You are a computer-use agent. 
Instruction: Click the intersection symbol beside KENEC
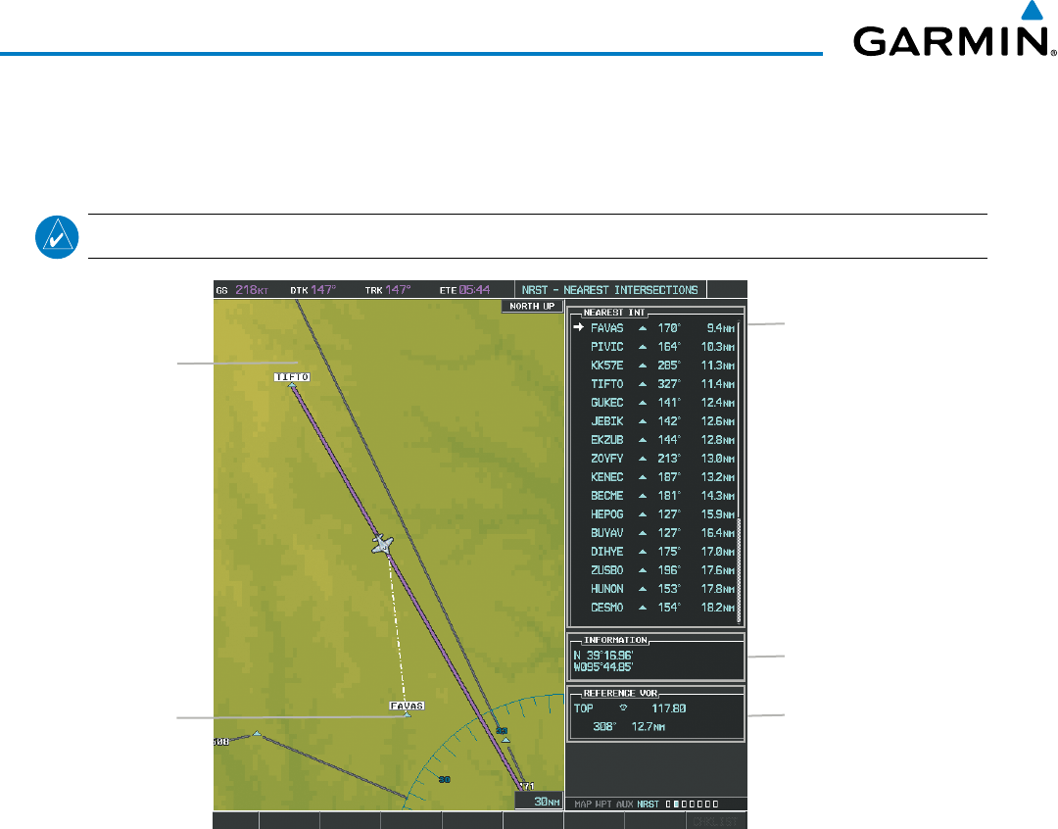(643, 477)
